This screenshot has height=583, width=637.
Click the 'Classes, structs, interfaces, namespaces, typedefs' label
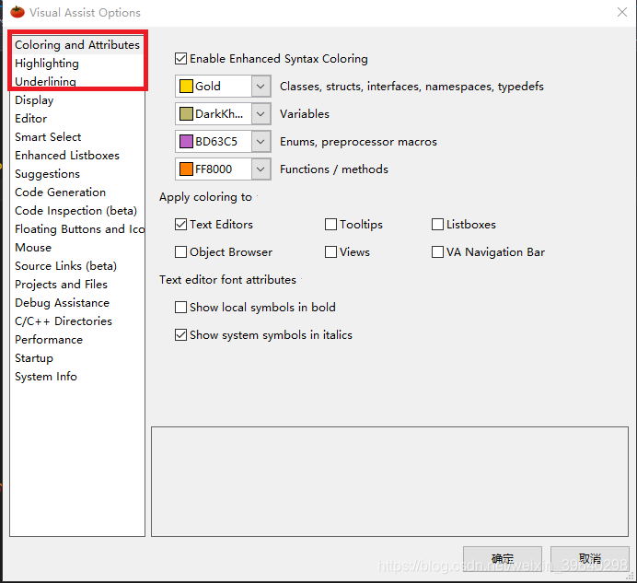(411, 87)
